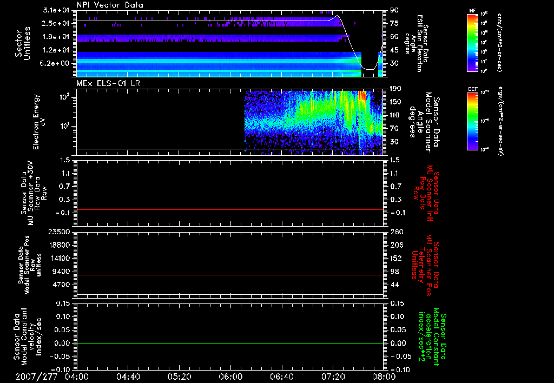The image size is (554, 383).
Task: Select the 'ESH Sun Elevation Angle' axis title
Action: 416,43
